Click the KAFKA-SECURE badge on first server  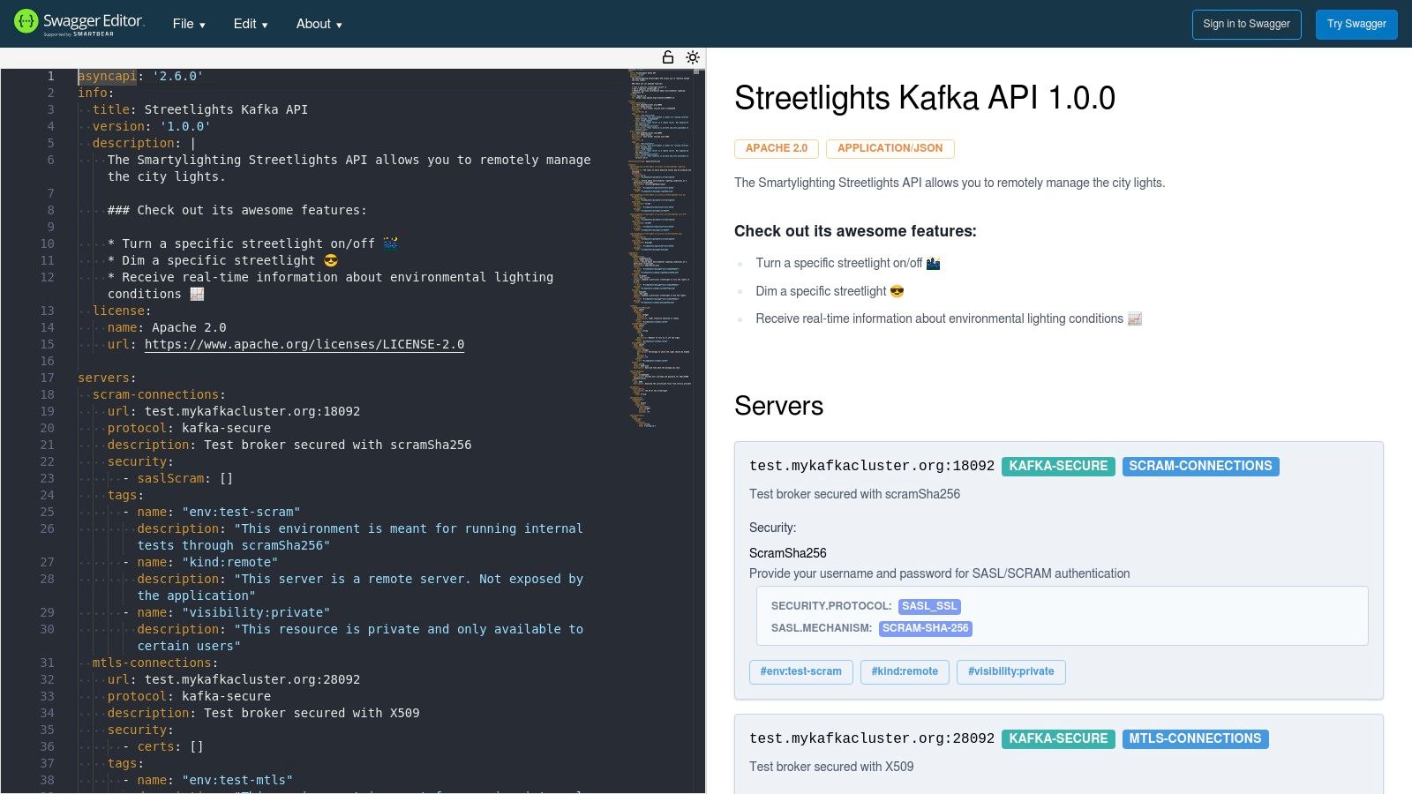[x=1058, y=466]
